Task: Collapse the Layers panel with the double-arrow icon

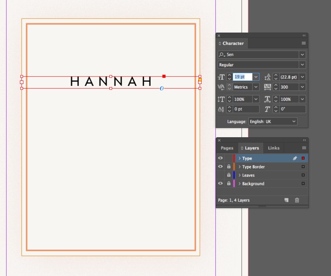Action: 304,140
